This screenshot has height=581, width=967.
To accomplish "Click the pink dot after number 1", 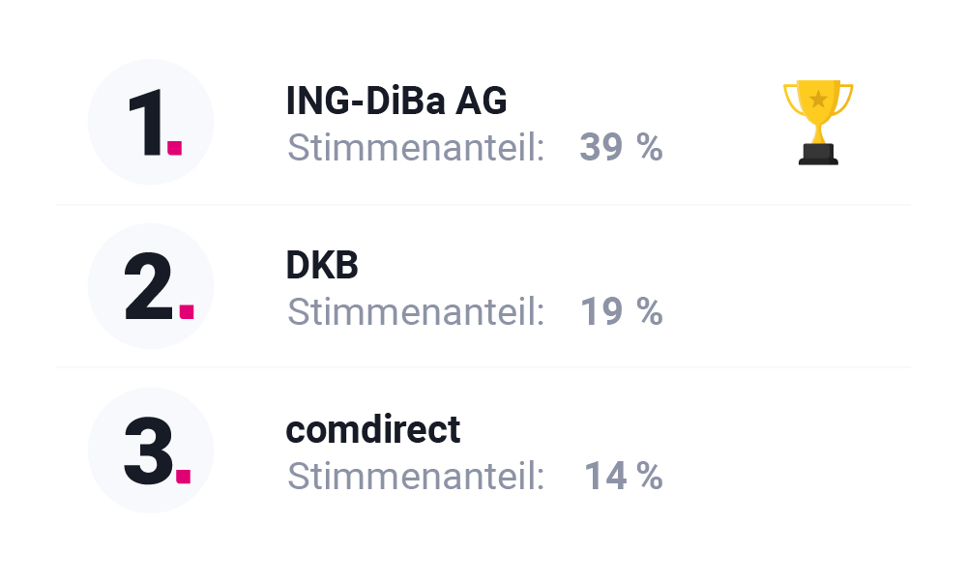I will point(174,148).
